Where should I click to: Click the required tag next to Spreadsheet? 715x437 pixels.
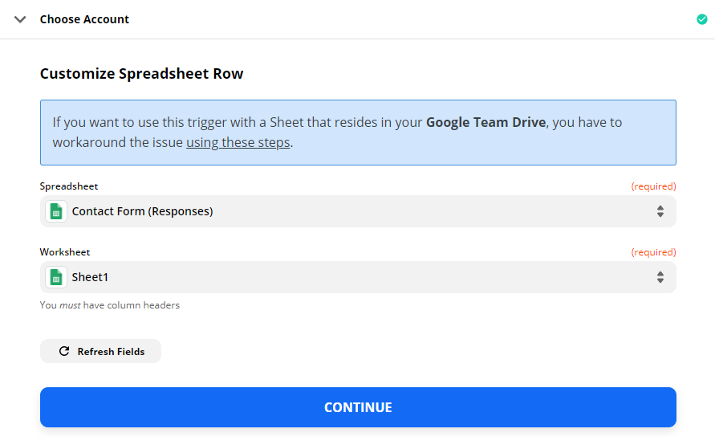(653, 186)
